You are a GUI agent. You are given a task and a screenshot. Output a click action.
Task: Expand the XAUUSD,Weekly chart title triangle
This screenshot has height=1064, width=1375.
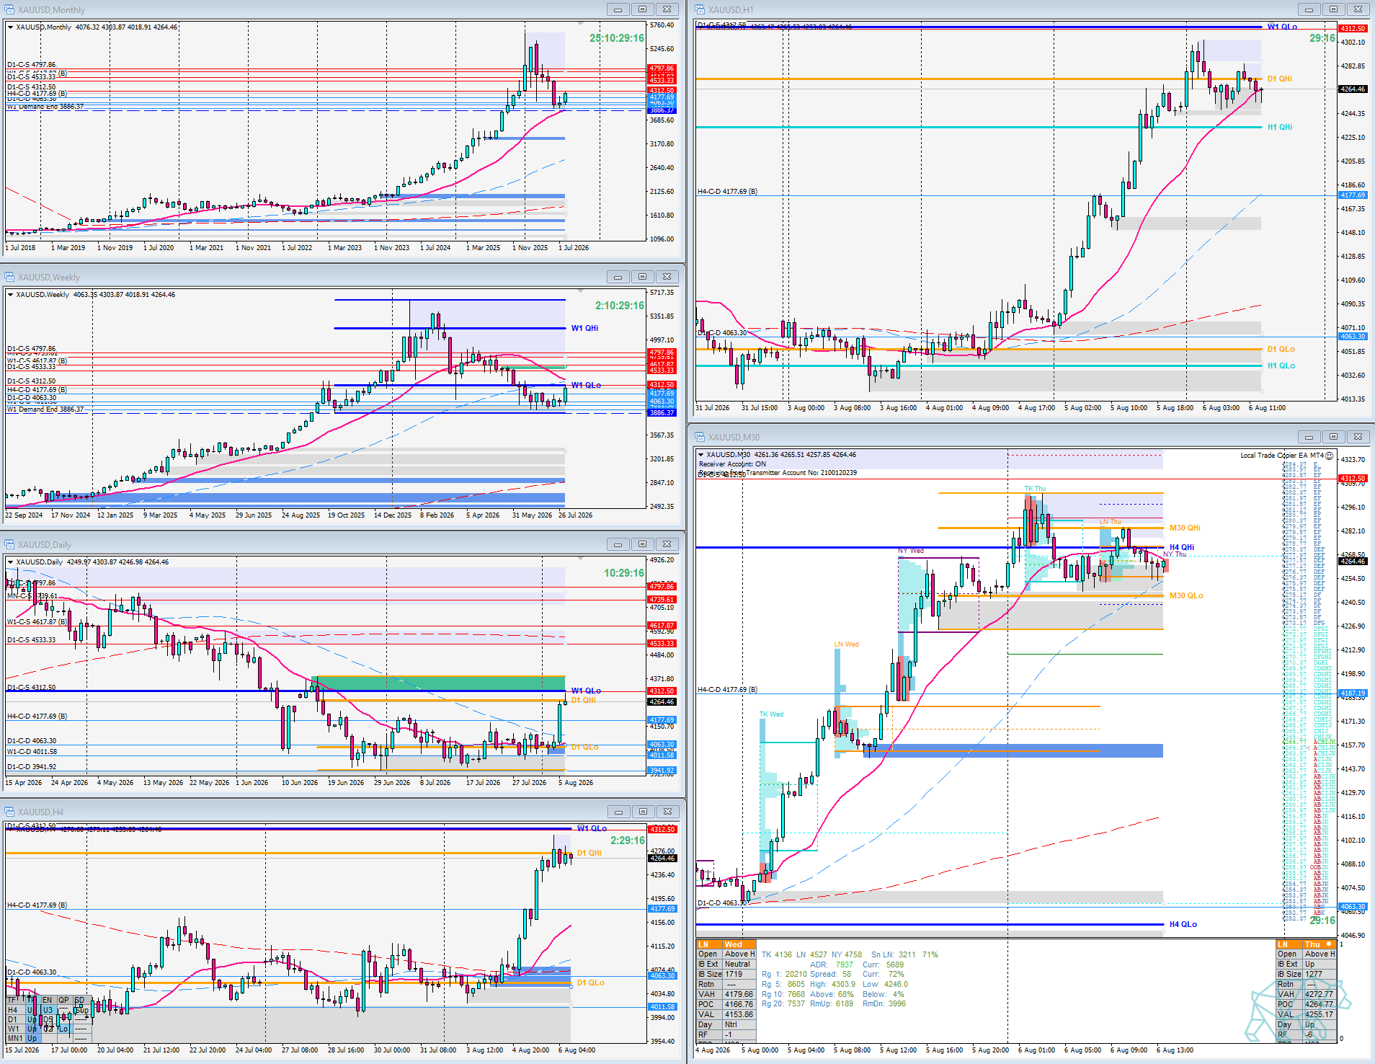pos(10,295)
